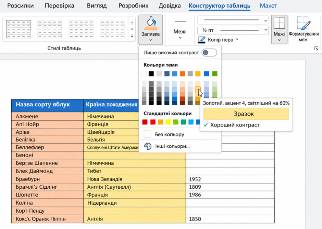Show previous row of table styles
Viewport: 322px width, 229px height.
pos(132,23)
